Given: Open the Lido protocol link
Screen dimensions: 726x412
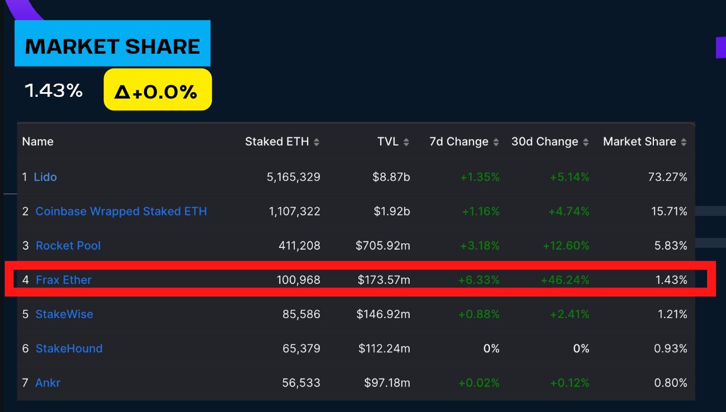Looking at the screenshot, I should (45, 177).
